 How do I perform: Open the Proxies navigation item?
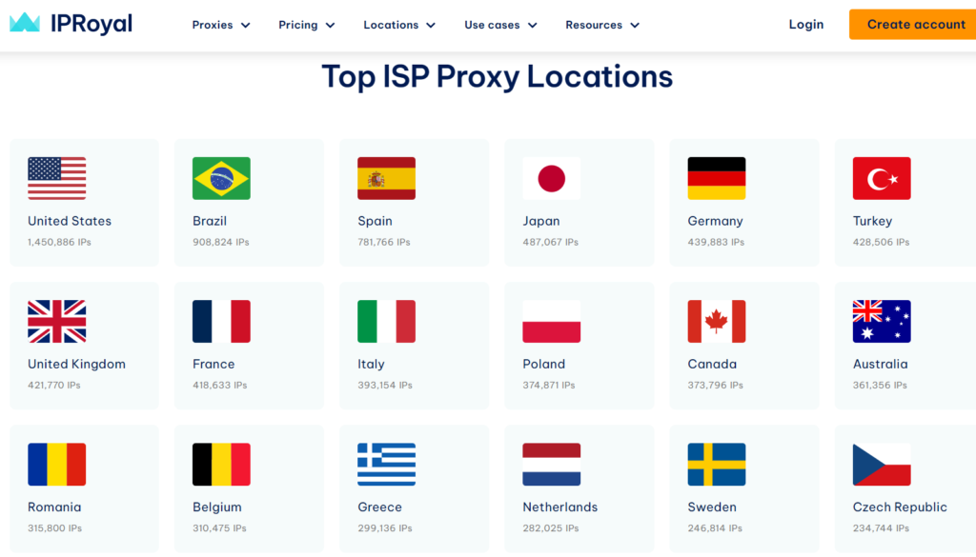[x=213, y=25]
